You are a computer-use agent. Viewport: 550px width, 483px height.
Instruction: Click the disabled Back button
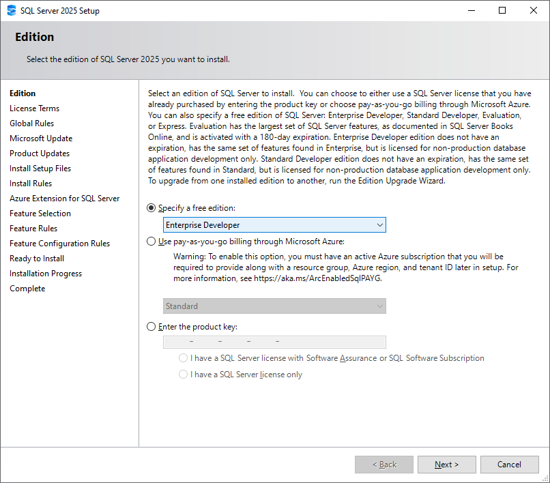click(x=384, y=465)
